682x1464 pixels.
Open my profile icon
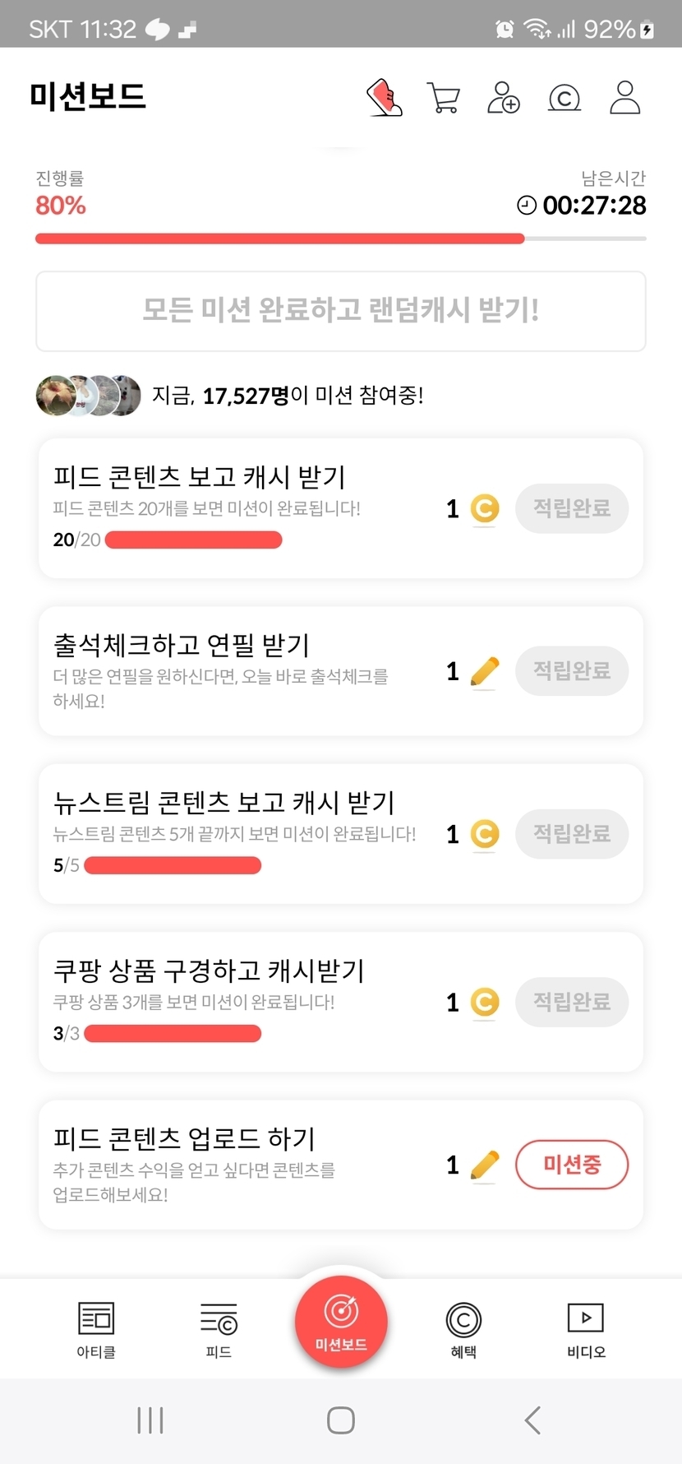(x=624, y=98)
